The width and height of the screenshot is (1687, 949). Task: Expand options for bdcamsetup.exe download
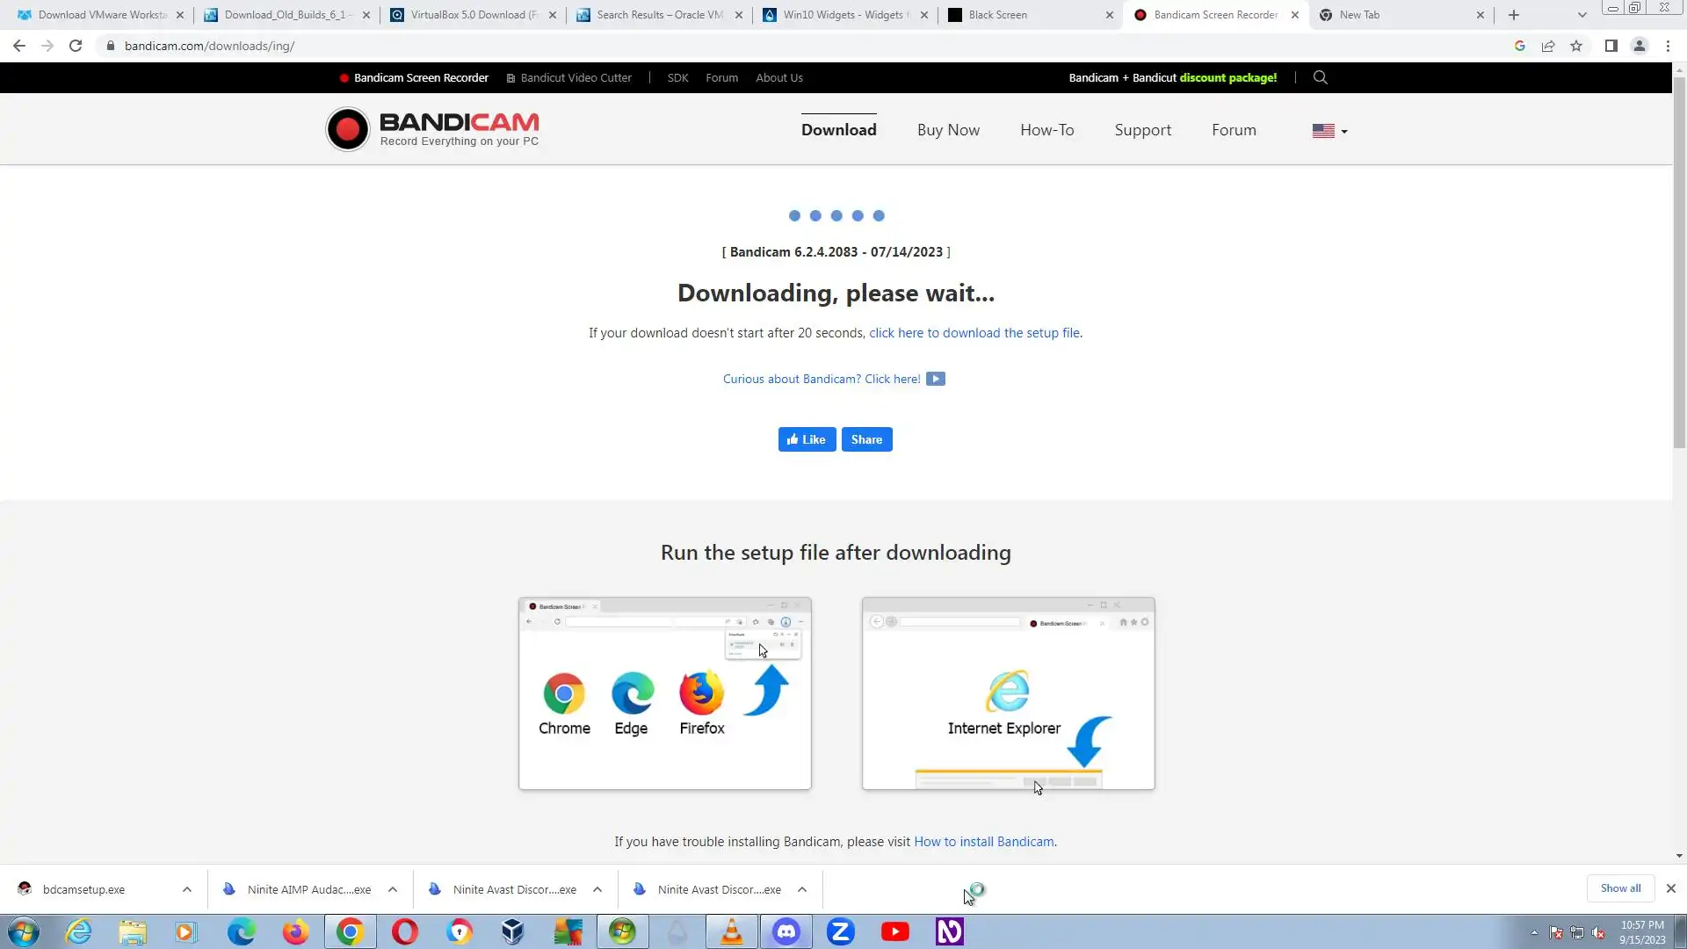point(187,889)
